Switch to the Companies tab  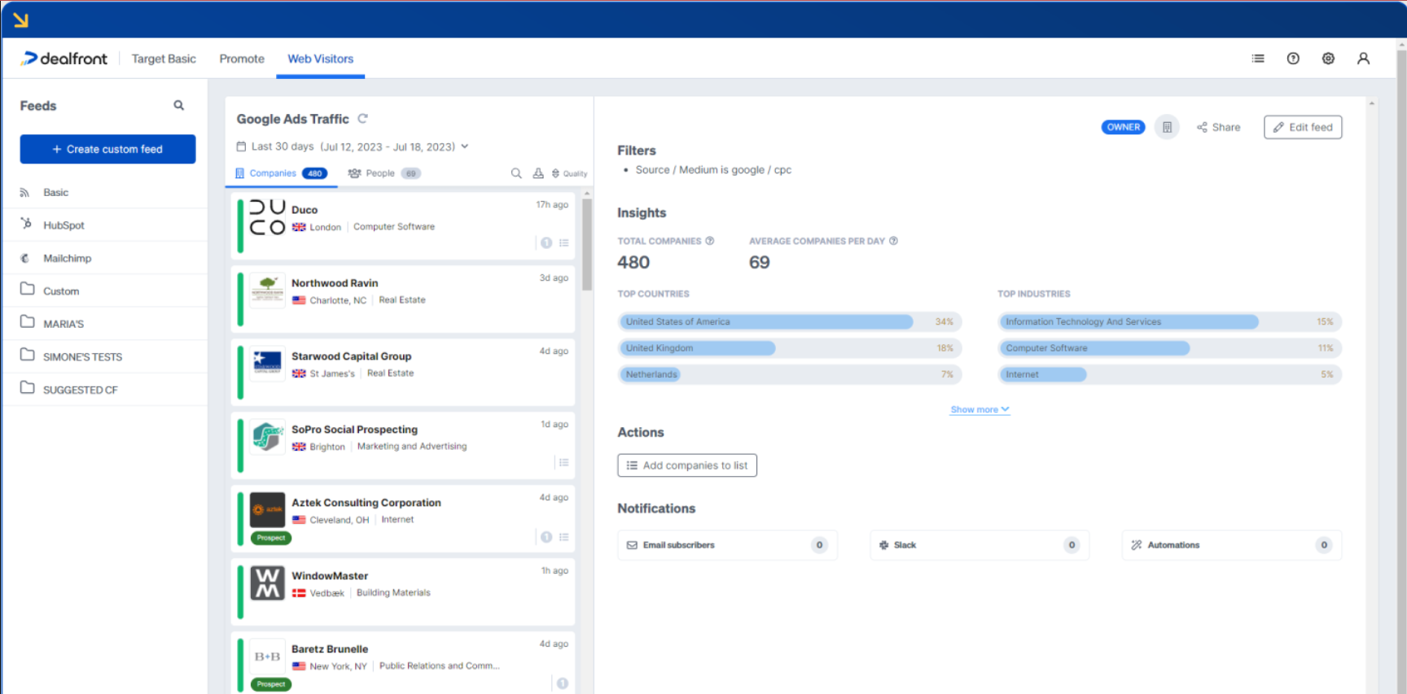click(281, 173)
